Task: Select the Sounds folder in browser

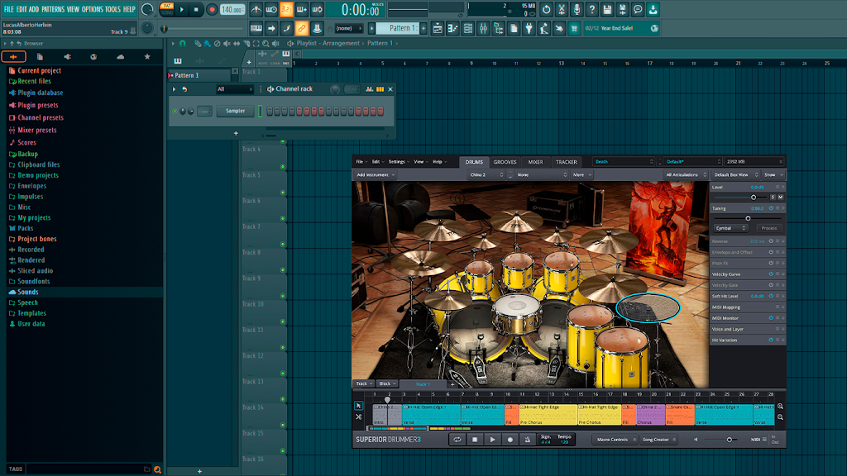Action: (x=28, y=292)
